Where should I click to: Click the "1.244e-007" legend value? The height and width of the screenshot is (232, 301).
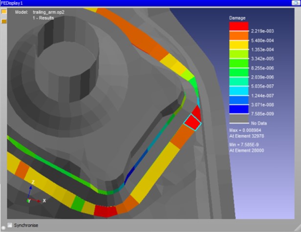(262, 96)
